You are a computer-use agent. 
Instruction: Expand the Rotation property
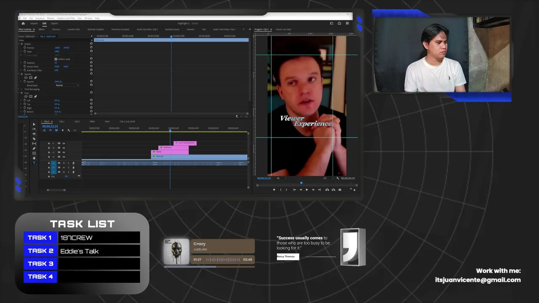tap(21, 63)
